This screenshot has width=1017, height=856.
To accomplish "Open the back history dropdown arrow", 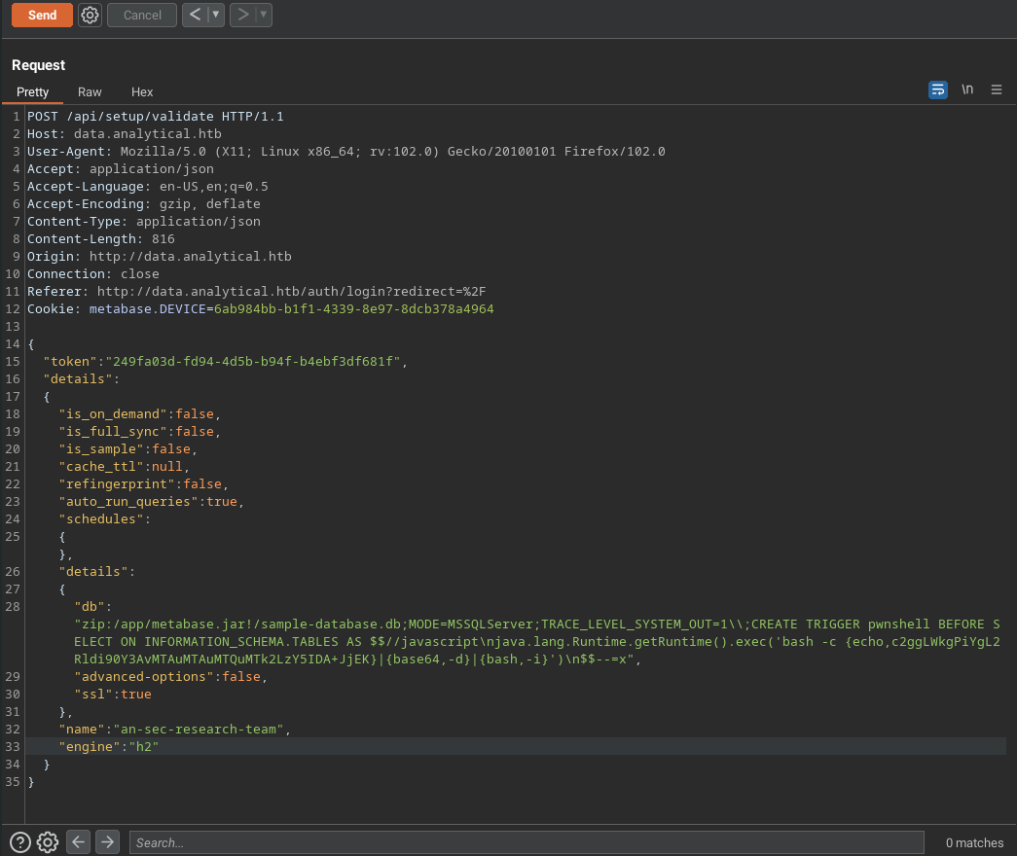I will click(216, 15).
